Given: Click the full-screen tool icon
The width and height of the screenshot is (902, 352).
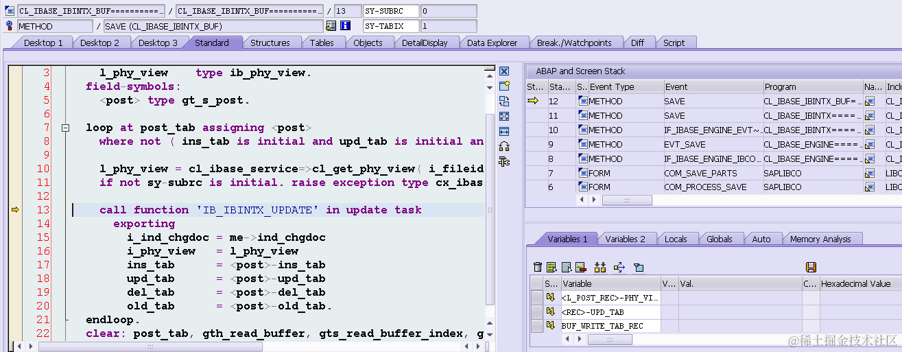Looking at the screenshot, I should [x=504, y=117].
